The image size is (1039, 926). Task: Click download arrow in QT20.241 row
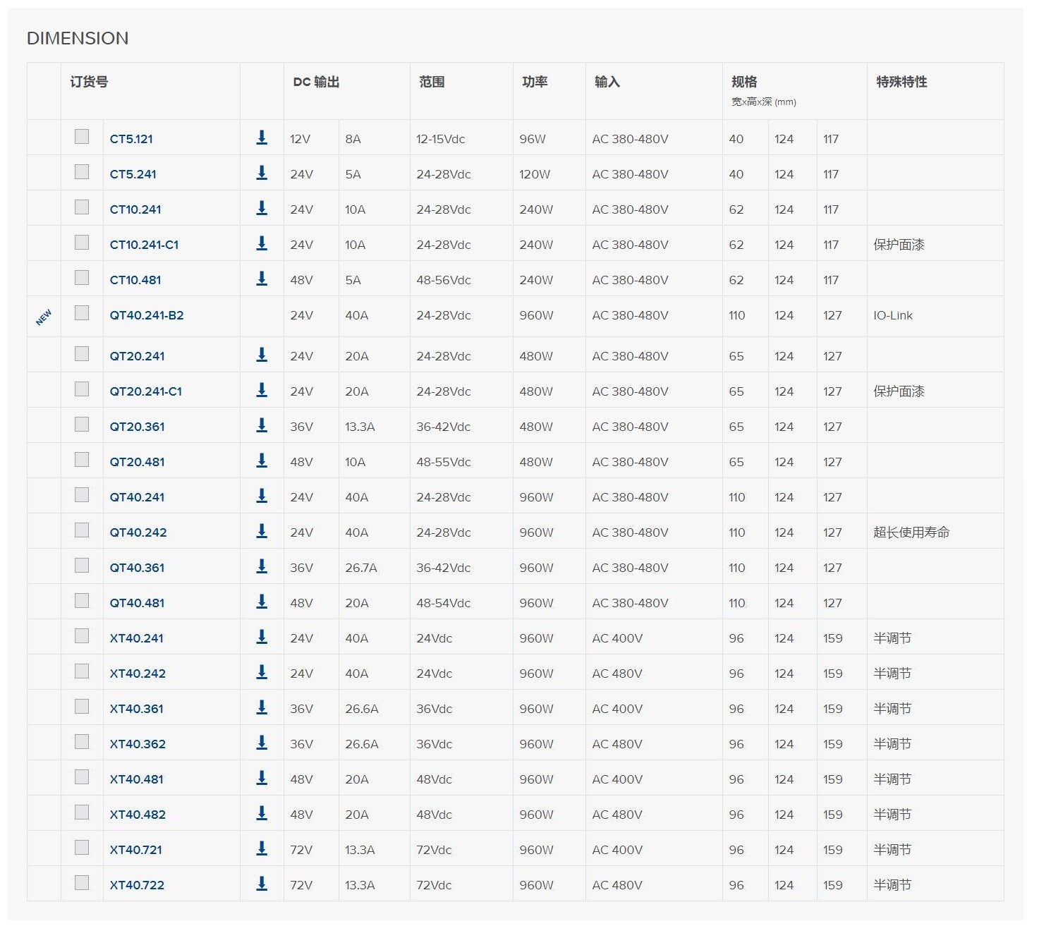click(262, 355)
